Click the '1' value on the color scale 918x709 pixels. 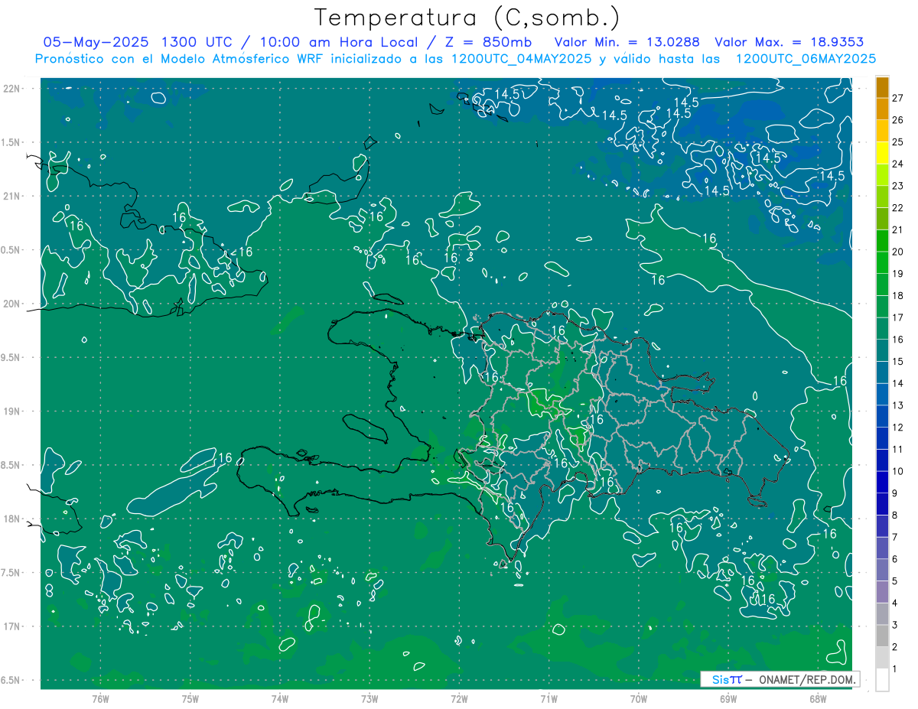[x=895, y=669]
